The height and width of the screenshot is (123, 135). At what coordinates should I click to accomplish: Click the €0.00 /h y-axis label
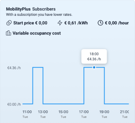tap(14, 104)
